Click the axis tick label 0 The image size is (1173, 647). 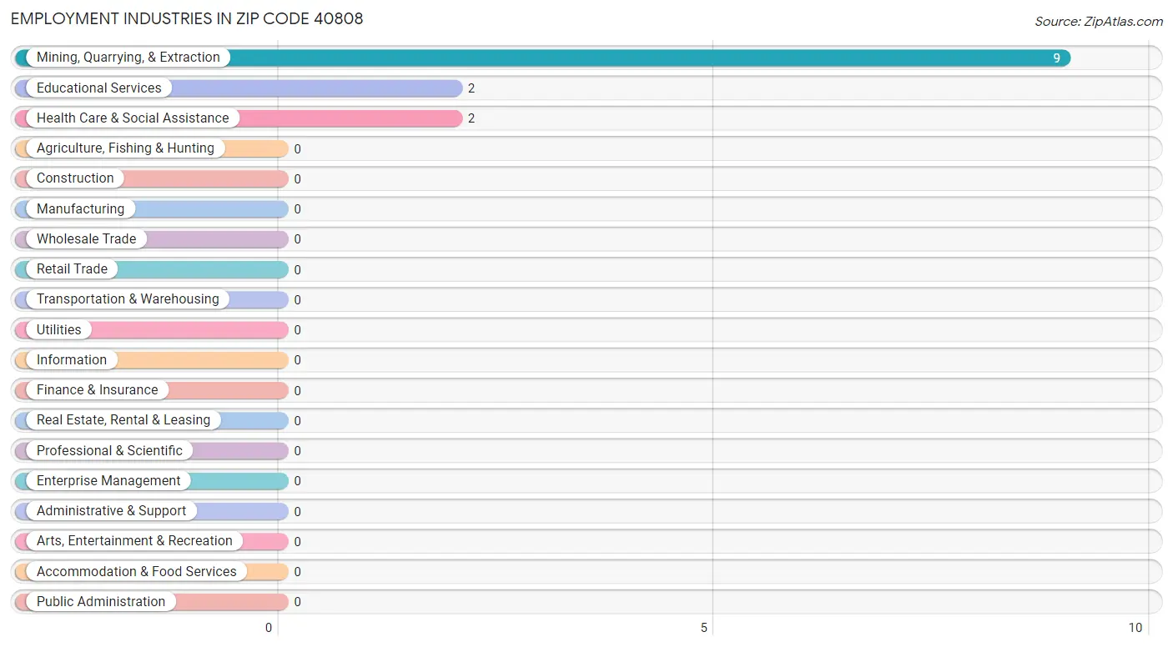click(269, 628)
